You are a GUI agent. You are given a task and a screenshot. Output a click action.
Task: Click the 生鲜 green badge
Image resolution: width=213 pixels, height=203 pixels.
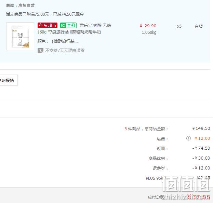[68, 25]
